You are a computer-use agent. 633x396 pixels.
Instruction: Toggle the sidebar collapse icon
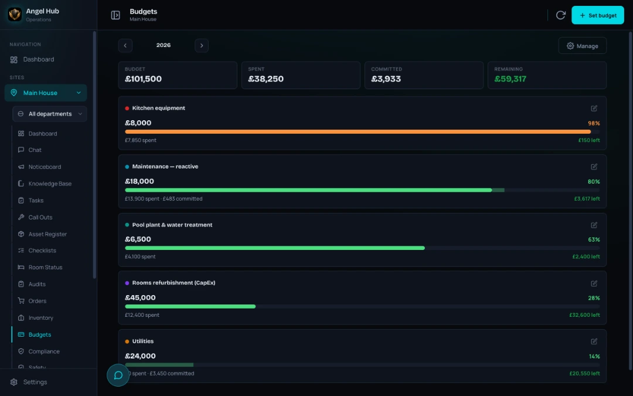coord(115,15)
